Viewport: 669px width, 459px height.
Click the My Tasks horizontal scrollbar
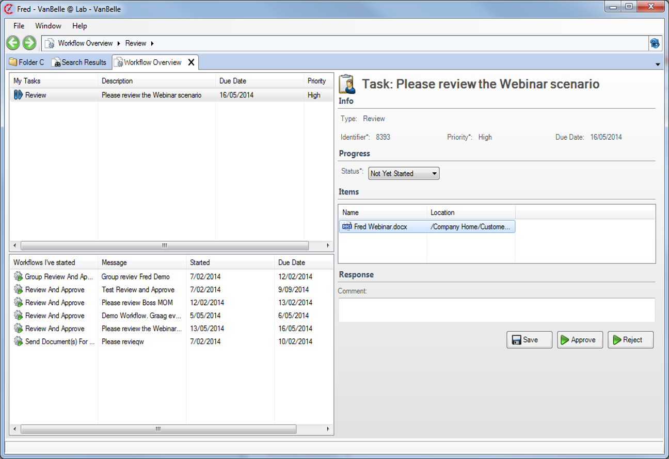164,245
